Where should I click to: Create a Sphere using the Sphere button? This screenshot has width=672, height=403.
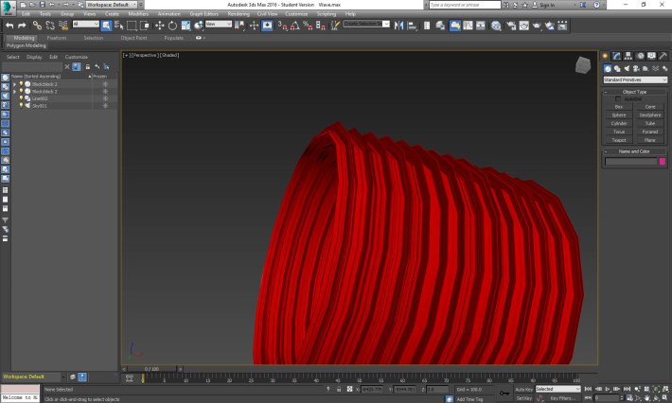pyautogui.click(x=619, y=114)
